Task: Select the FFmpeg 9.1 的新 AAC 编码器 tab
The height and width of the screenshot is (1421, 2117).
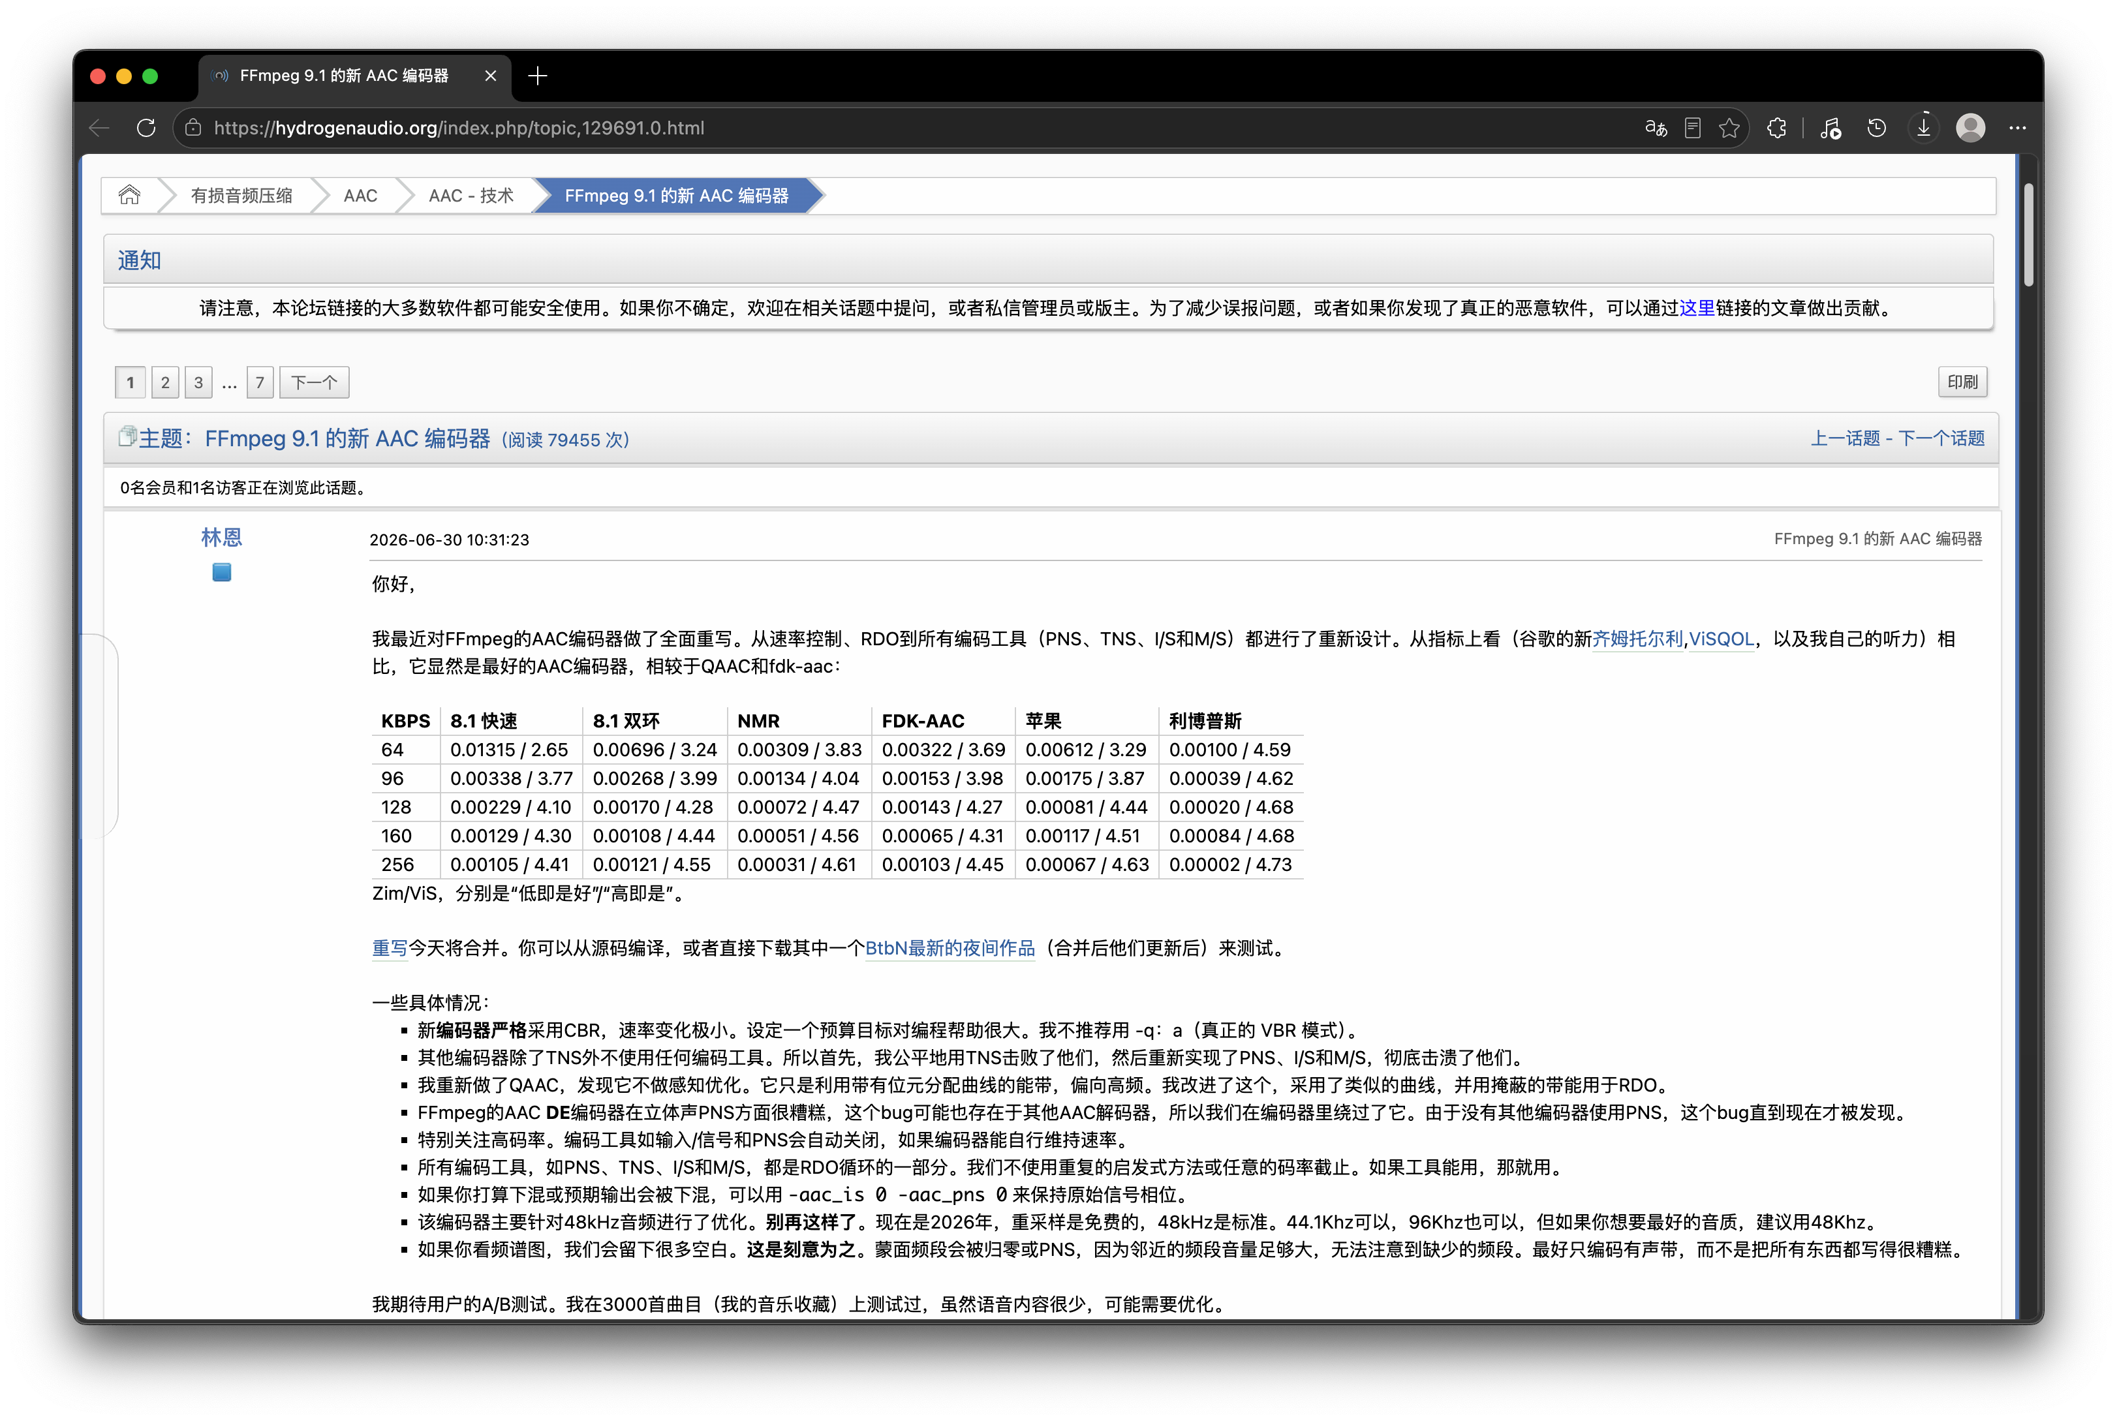Action: [354, 76]
